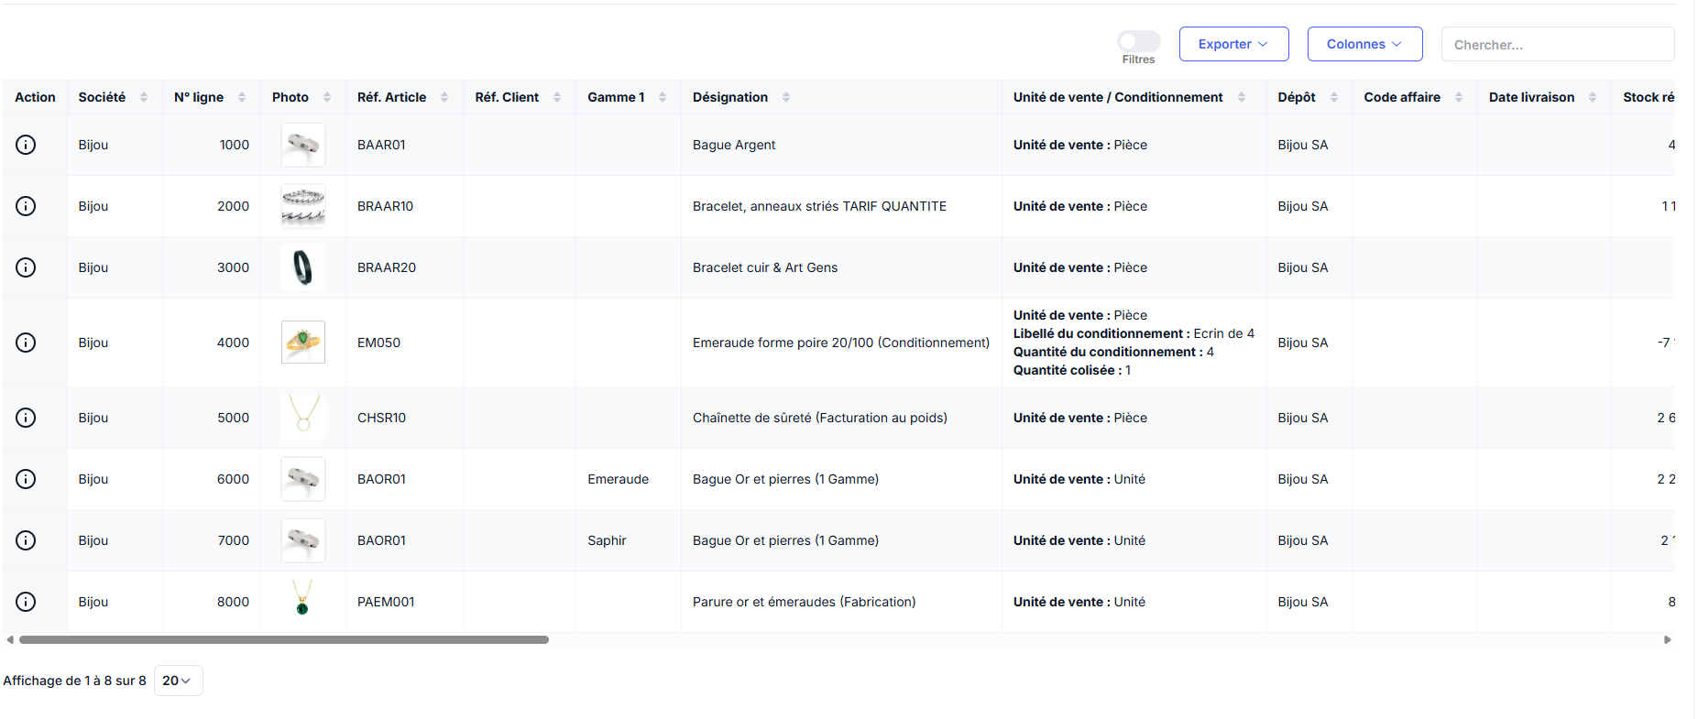
Task: Open info icon for Bague Argent row
Action: pyautogui.click(x=26, y=145)
